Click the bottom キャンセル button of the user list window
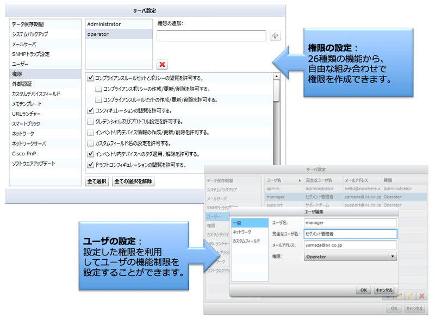This screenshot has height=320, width=435. (414, 309)
